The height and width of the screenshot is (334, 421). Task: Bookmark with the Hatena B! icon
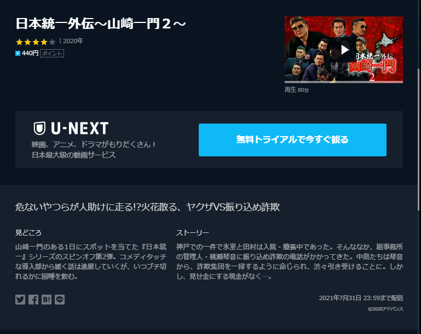click(x=47, y=300)
